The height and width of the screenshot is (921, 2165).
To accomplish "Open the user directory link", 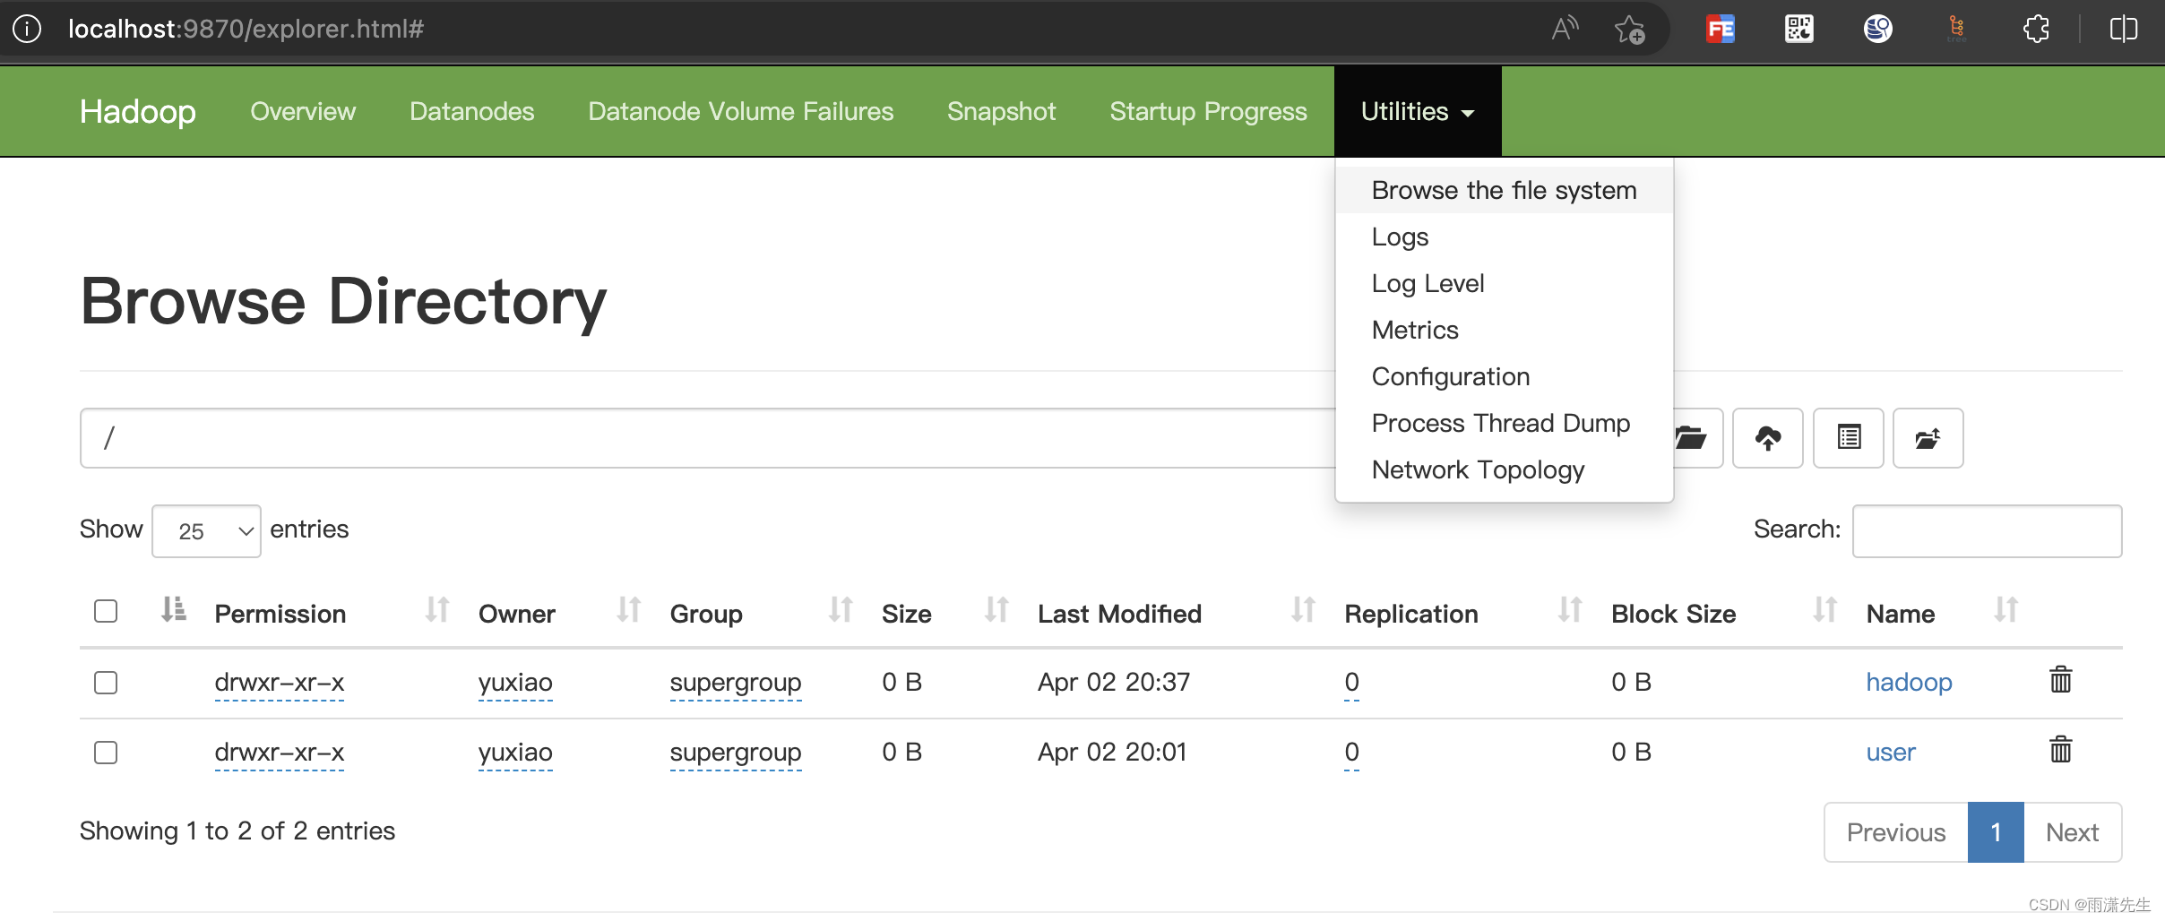I will (1891, 752).
